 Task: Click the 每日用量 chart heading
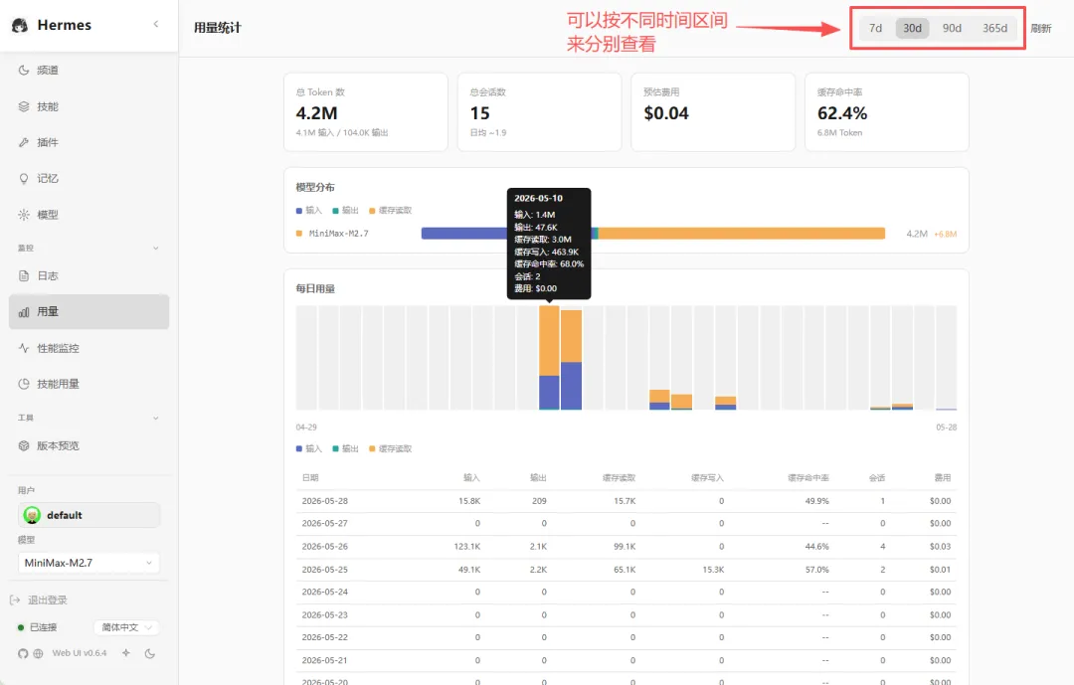pyautogui.click(x=315, y=288)
